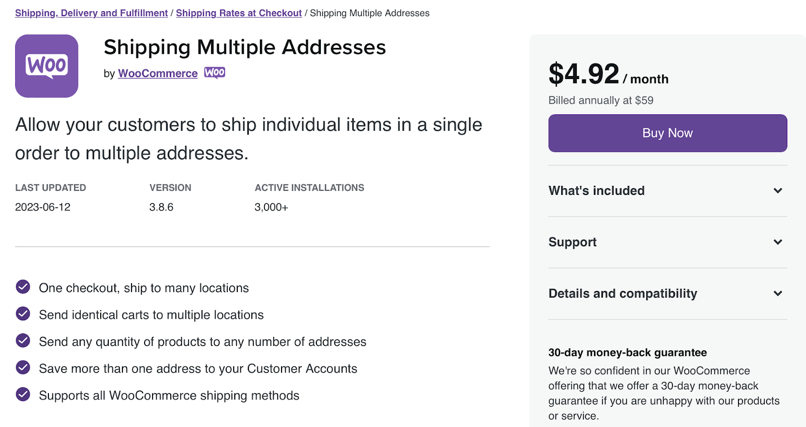Click the 'Shipping Multiple Addresses' page title
Screen dimensions: 806x427
pos(245,47)
